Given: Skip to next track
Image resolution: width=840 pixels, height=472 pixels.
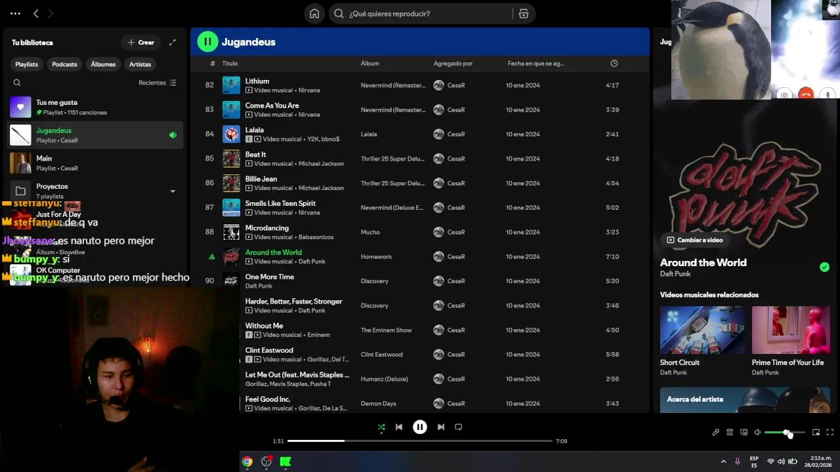Looking at the screenshot, I should [441, 427].
